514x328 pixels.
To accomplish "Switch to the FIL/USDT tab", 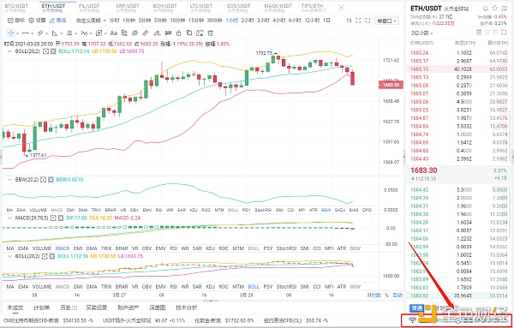I will 89,8.
